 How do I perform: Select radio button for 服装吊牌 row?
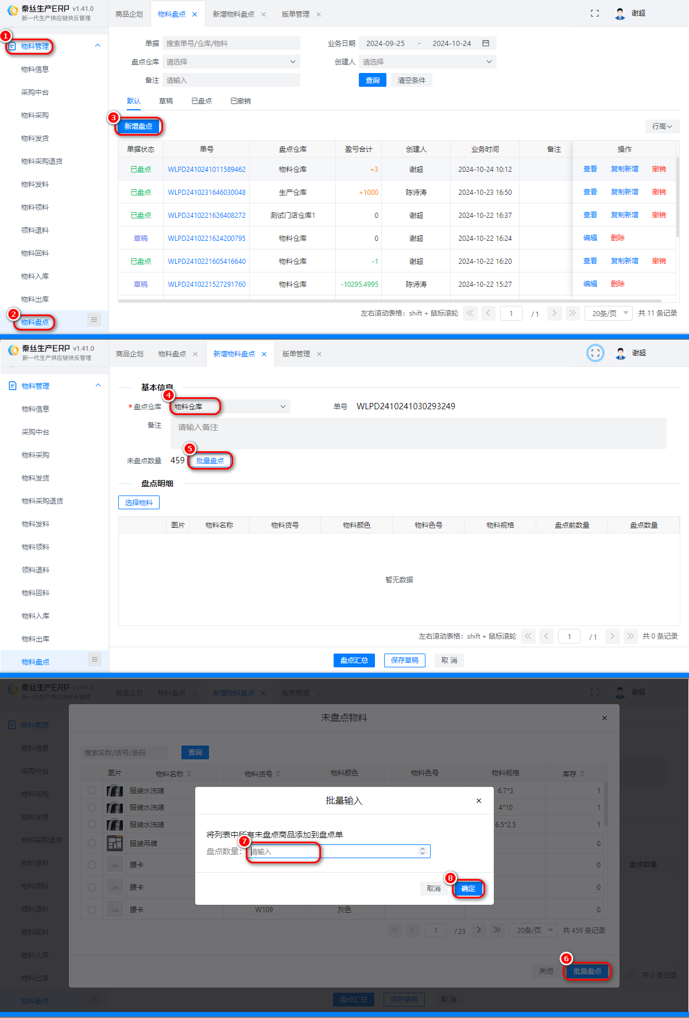click(92, 843)
